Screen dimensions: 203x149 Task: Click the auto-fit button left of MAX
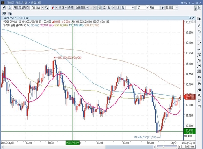click(x=187, y=147)
